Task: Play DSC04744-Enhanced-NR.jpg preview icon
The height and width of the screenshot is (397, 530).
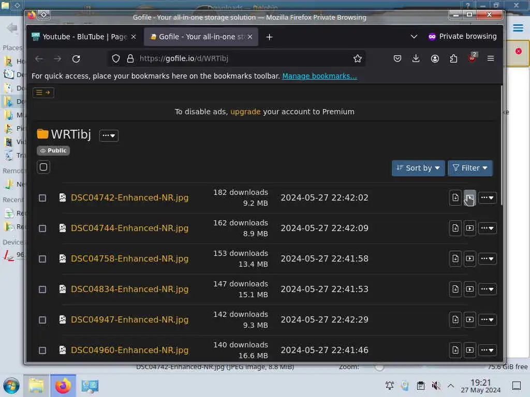Action: coord(470,228)
